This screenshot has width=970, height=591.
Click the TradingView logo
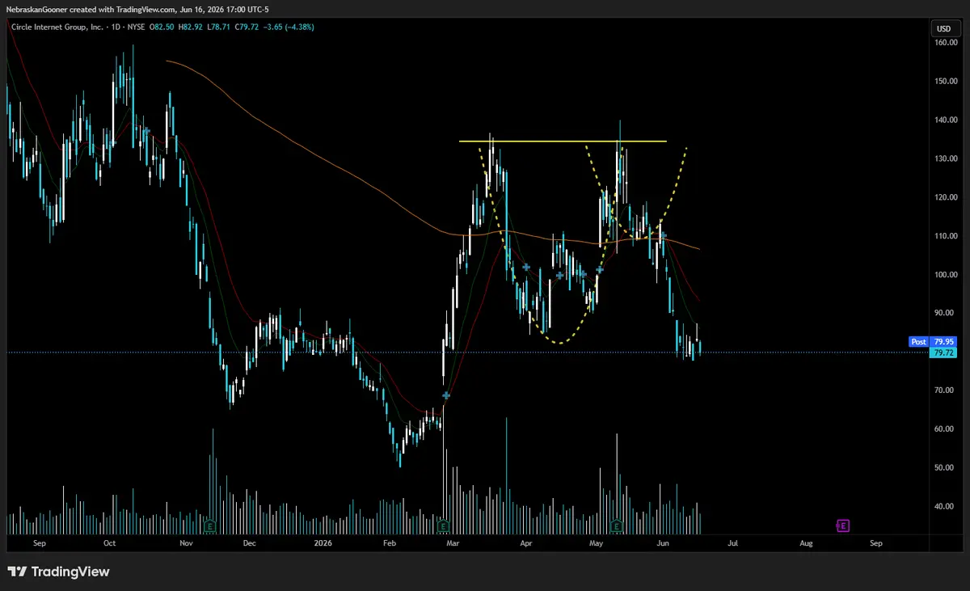click(58, 572)
